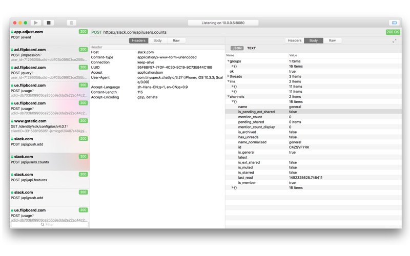Select the ok row in JSON tree

[x=314, y=71]
